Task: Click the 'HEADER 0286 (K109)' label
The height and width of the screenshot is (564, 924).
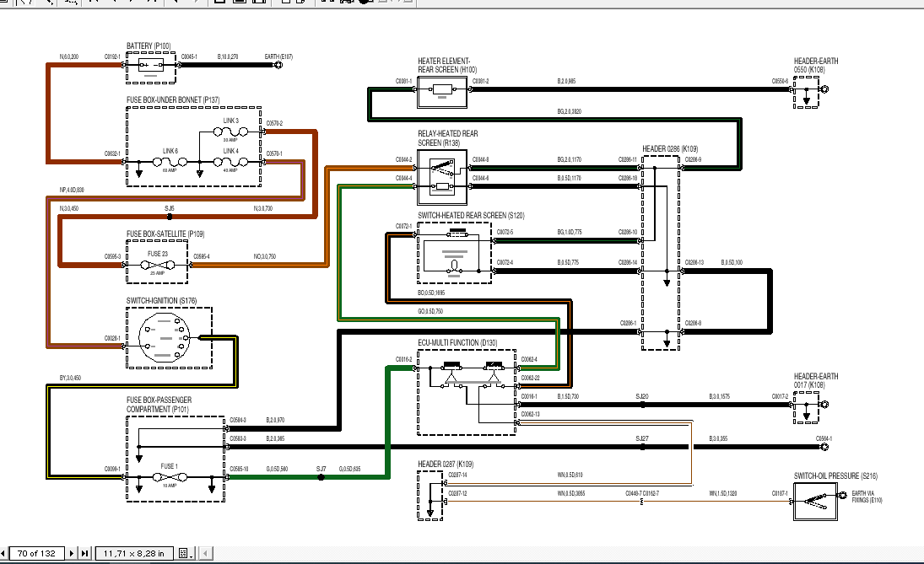Action: click(670, 149)
